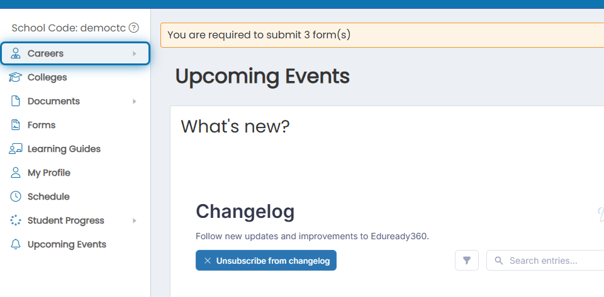Go to the Schedule menu item
Screen dimensions: 604x297
click(x=75, y=197)
